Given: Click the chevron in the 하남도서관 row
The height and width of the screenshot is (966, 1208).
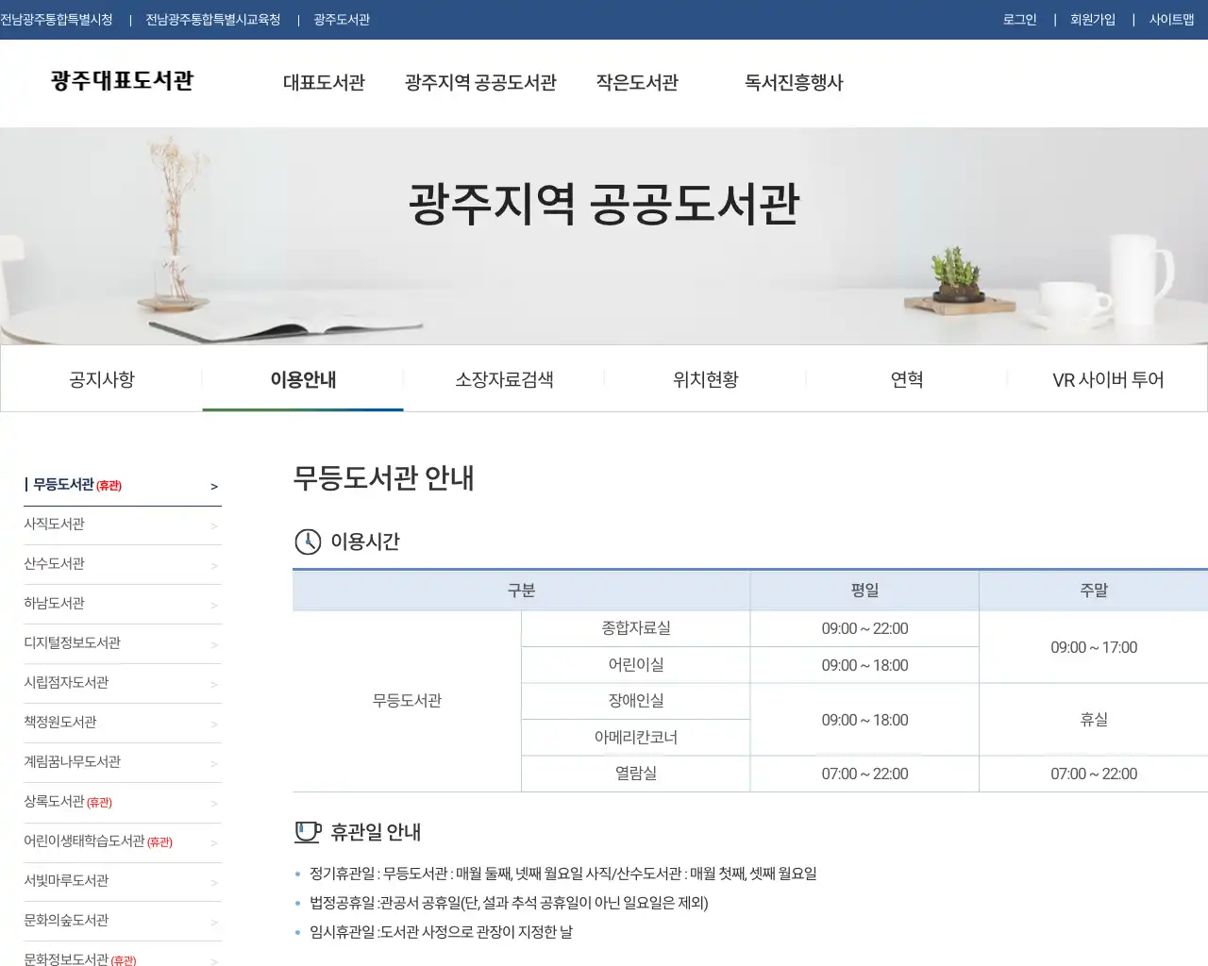Looking at the screenshot, I should pos(214,606).
